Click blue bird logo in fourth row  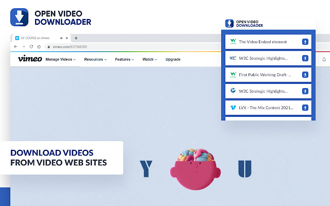tap(233, 91)
